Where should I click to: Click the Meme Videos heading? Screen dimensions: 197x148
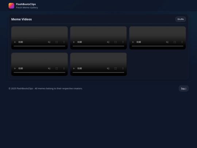(22, 19)
